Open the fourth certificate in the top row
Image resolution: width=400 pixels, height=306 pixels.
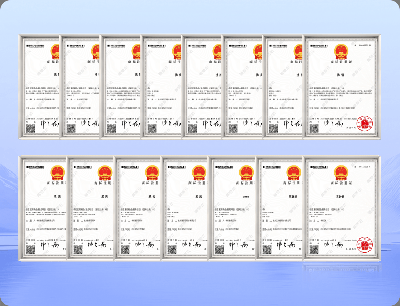tap(161, 87)
